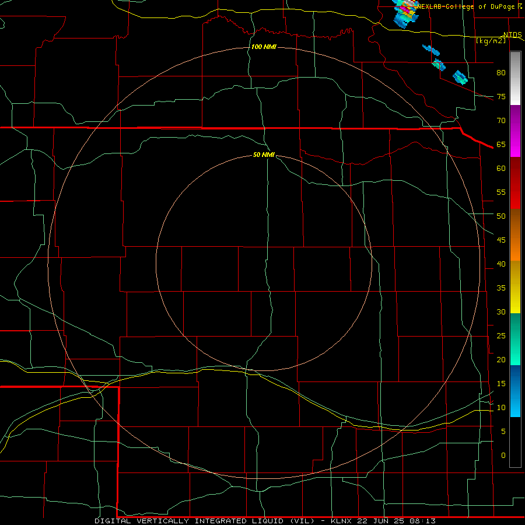Pick the black bottom band of the color bar

pos(515,442)
